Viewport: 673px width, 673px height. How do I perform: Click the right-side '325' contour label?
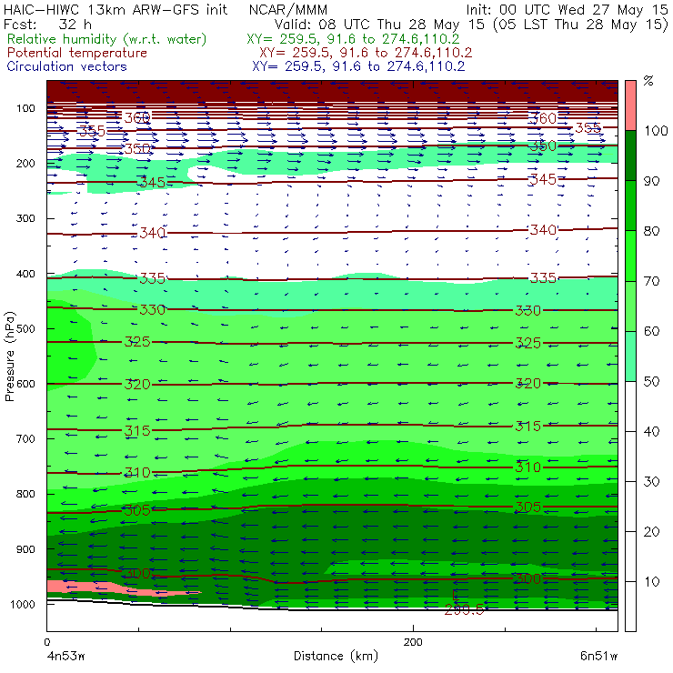pyautogui.click(x=527, y=343)
